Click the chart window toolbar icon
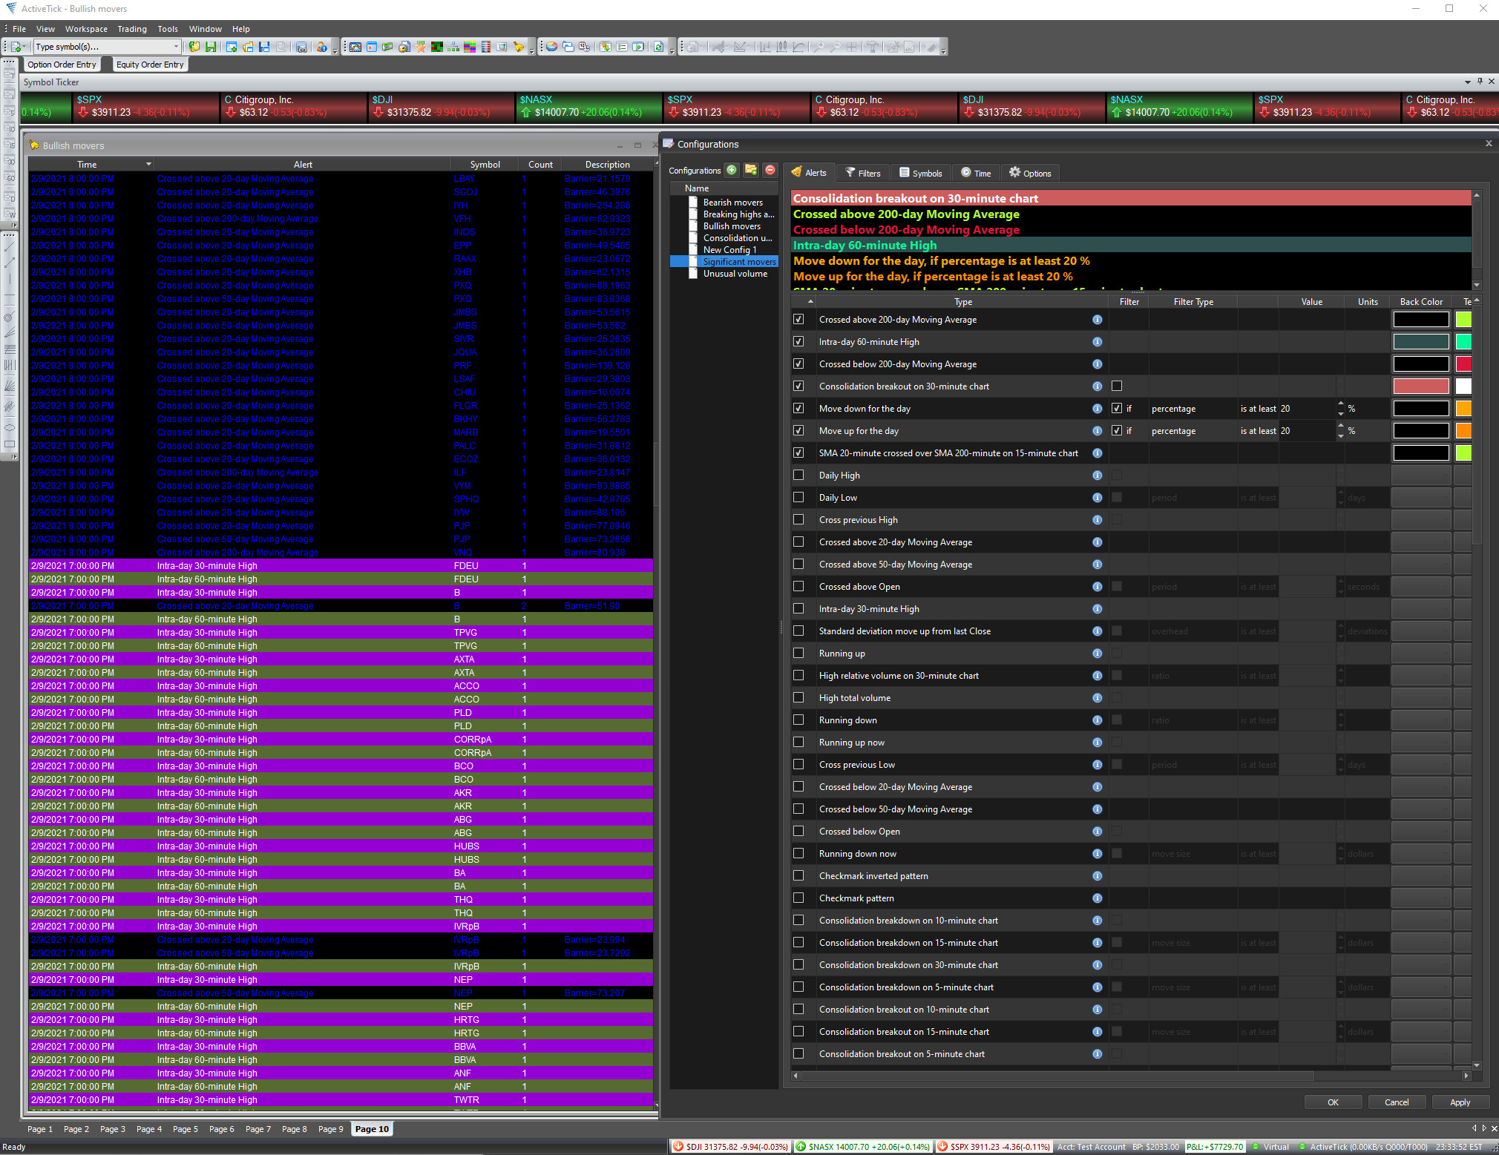The height and width of the screenshot is (1155, 1499). point(355,47)
